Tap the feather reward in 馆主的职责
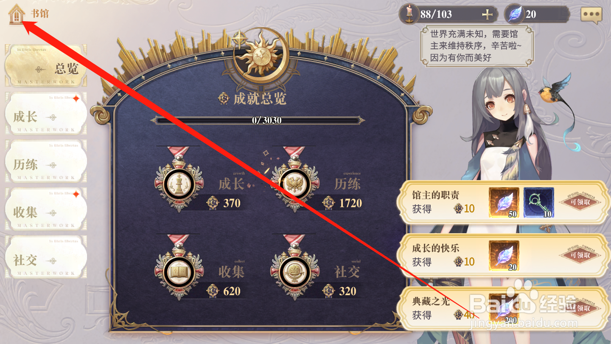Image resolution: width=611 pixels, height=344 pixels. coord(504,203)
